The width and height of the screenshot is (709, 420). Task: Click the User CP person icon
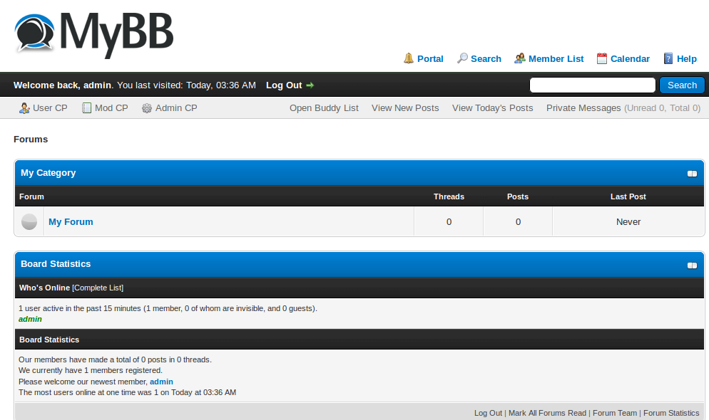pos(24,107)
